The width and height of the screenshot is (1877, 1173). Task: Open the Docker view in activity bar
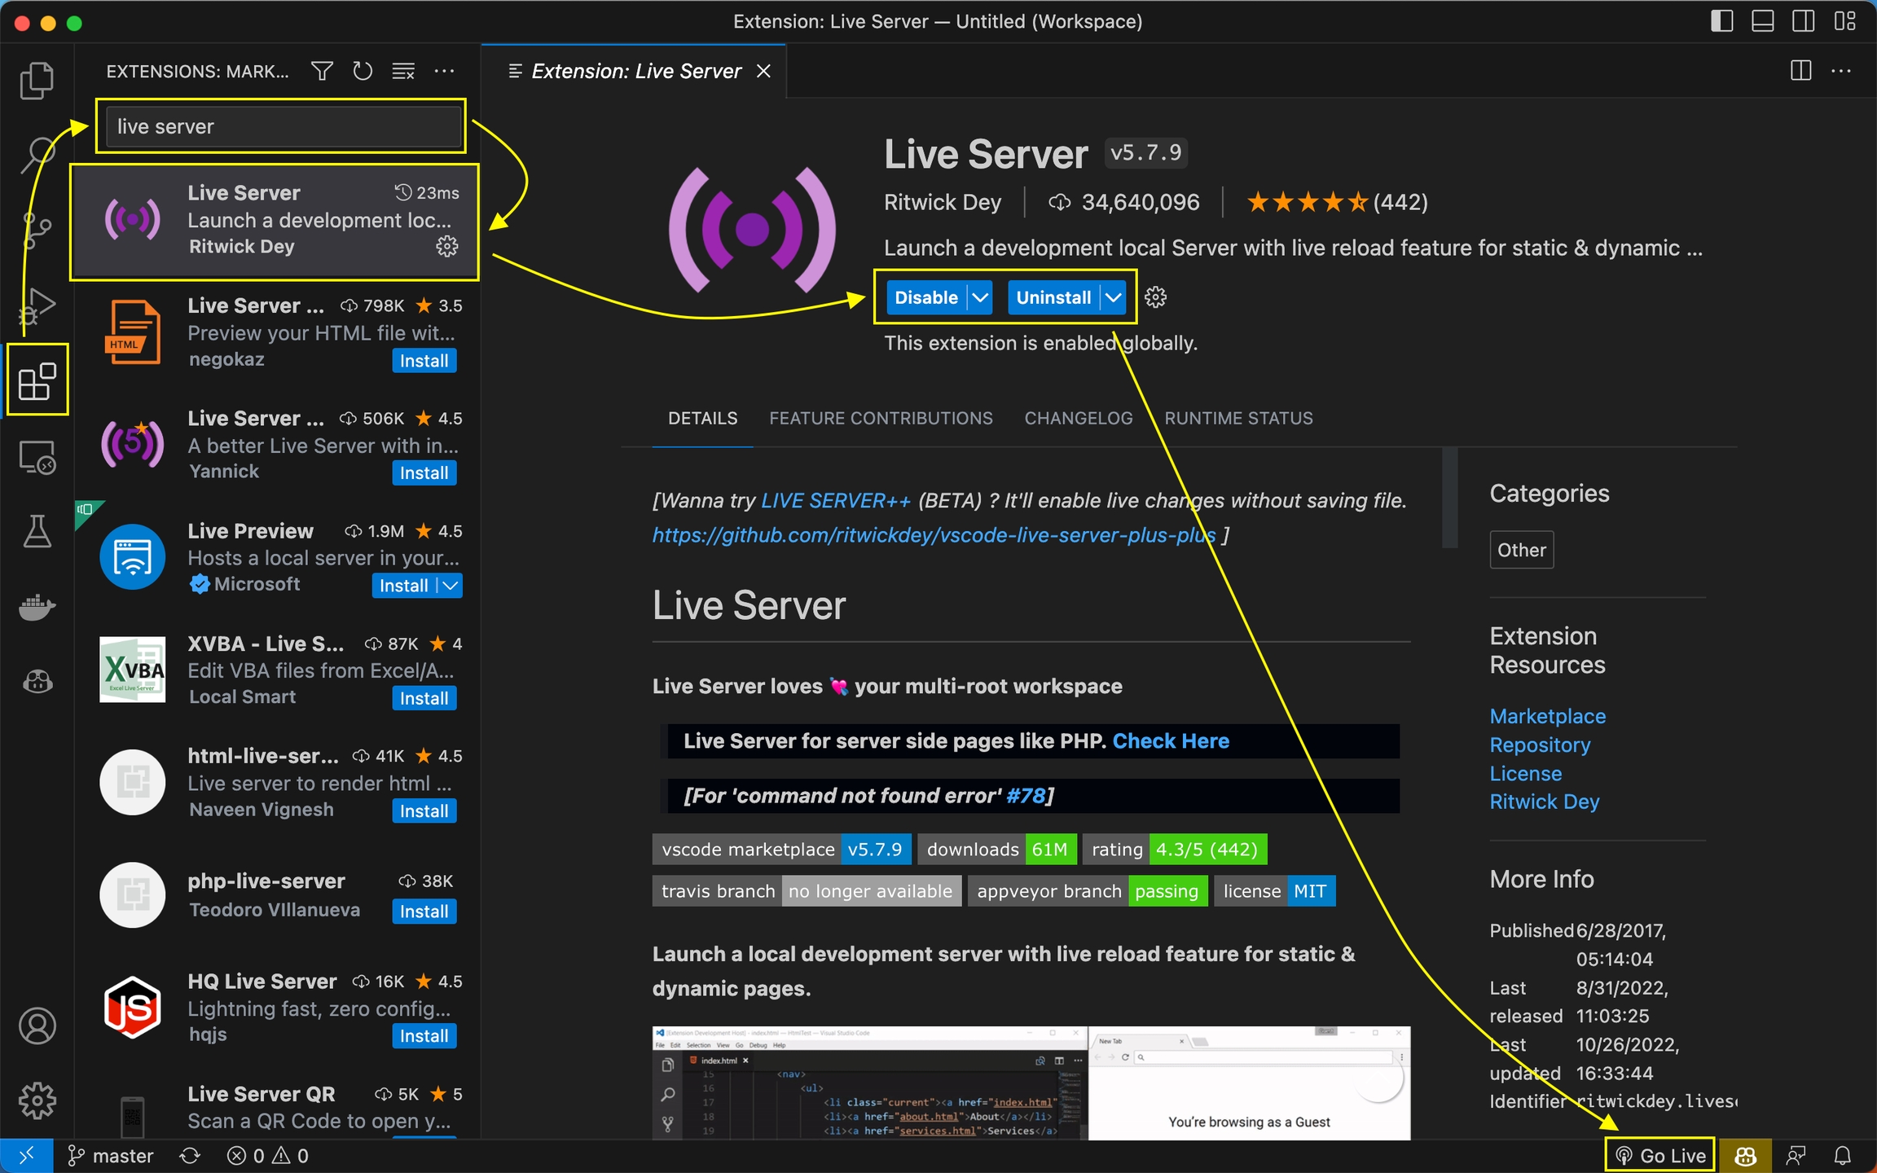37,606
